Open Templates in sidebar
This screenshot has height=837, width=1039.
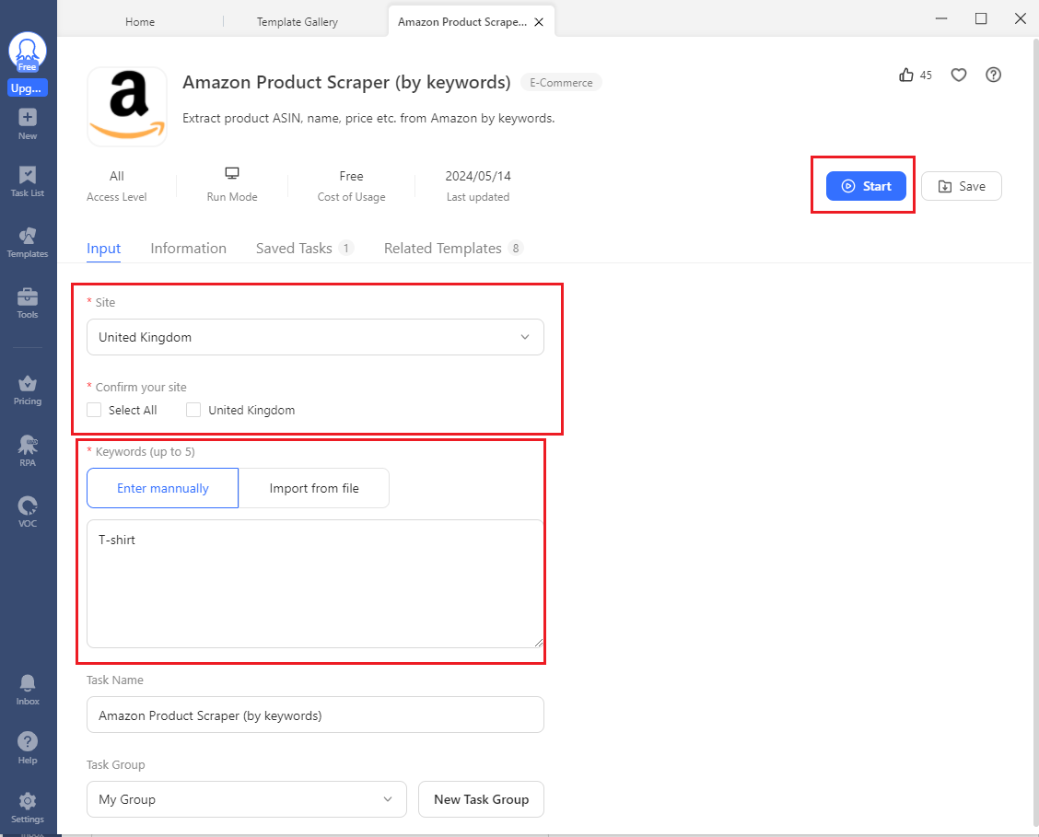coord(27,242)
